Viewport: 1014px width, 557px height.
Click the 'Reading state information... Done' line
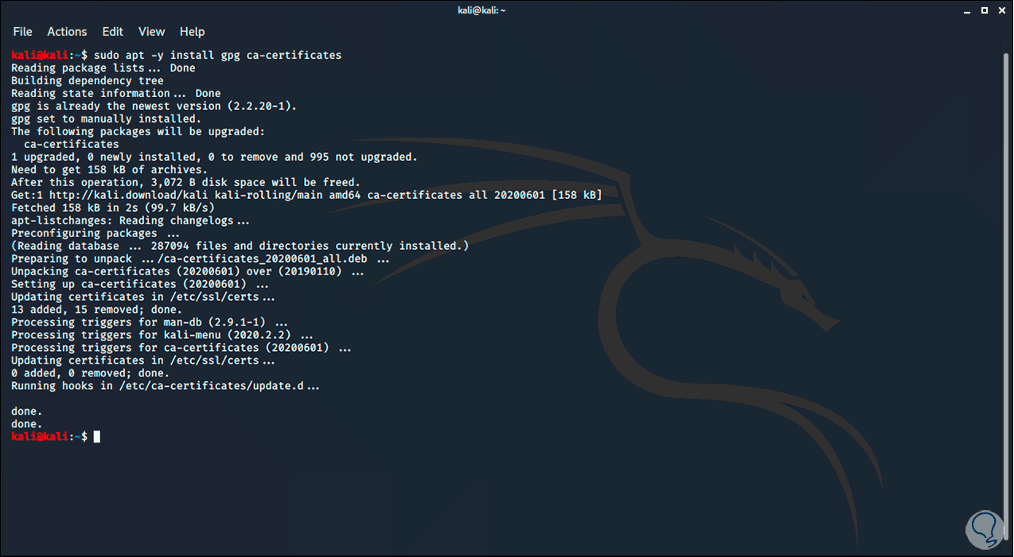coord(116,93)
